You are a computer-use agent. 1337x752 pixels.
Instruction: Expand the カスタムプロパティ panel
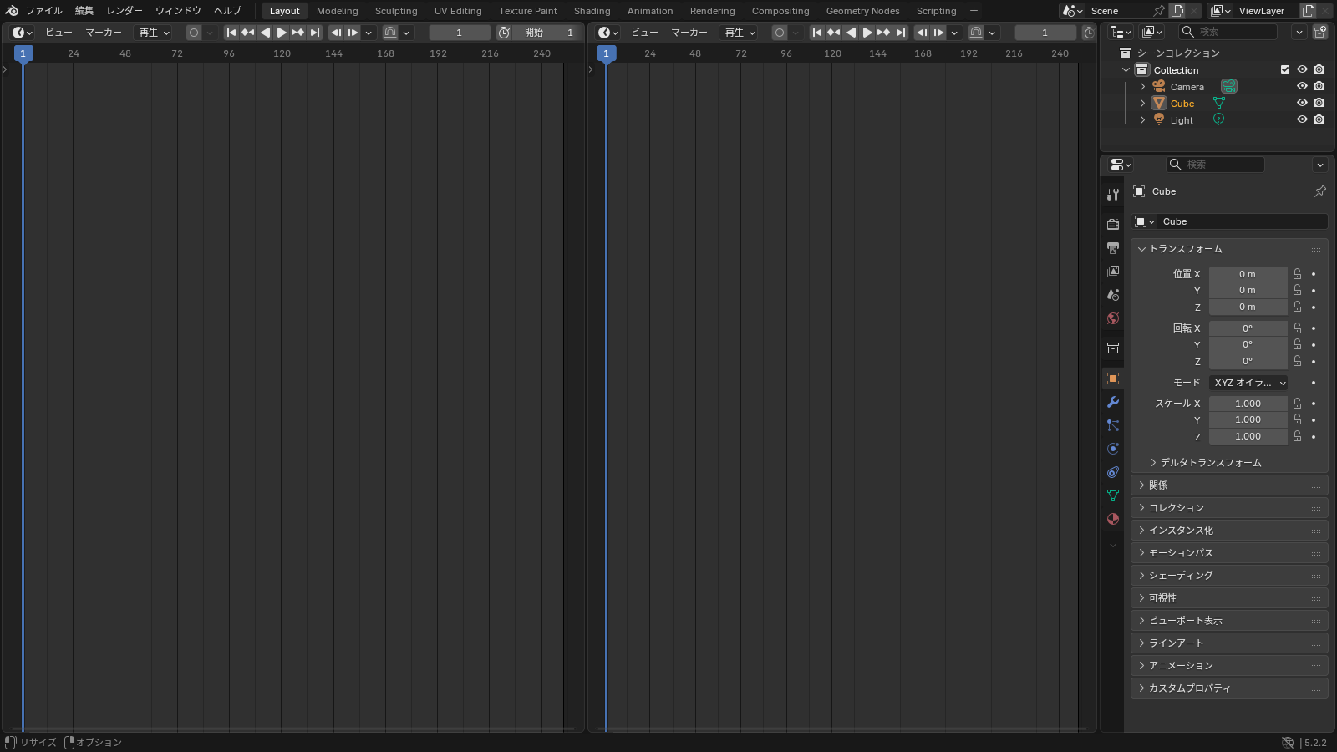(1229, 688)
